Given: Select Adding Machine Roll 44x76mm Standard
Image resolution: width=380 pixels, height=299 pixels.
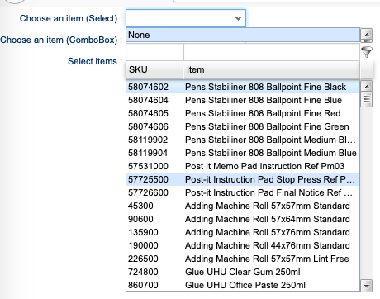Looking at the screenshot, I should click(x=243, y=245).
